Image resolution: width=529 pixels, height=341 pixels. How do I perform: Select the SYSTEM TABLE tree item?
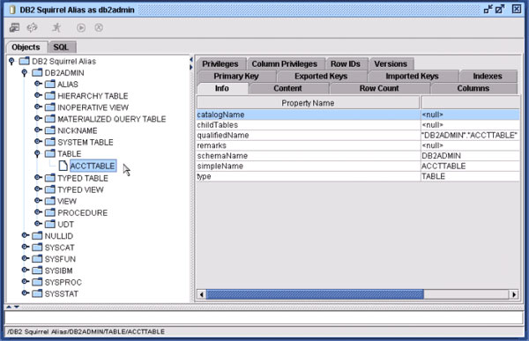pos(86,143)
